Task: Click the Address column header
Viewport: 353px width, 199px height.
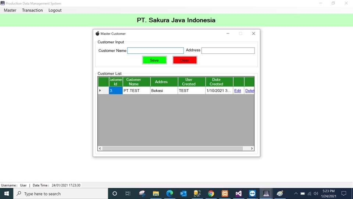Action: (x=164, y=82)
